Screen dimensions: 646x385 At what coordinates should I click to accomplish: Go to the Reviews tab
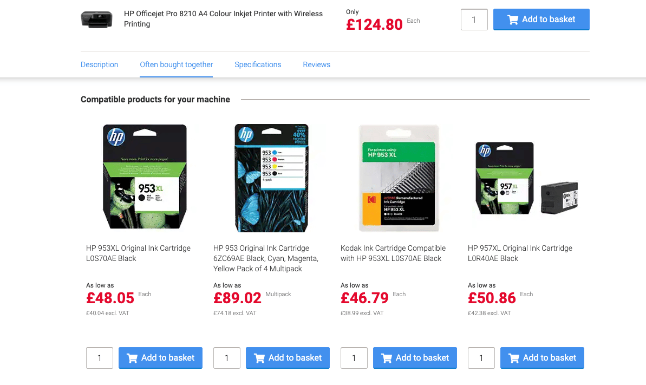pos(316,64)
